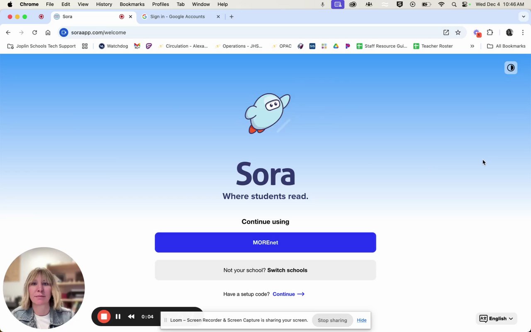Open a new browser tab

point(231,17)
